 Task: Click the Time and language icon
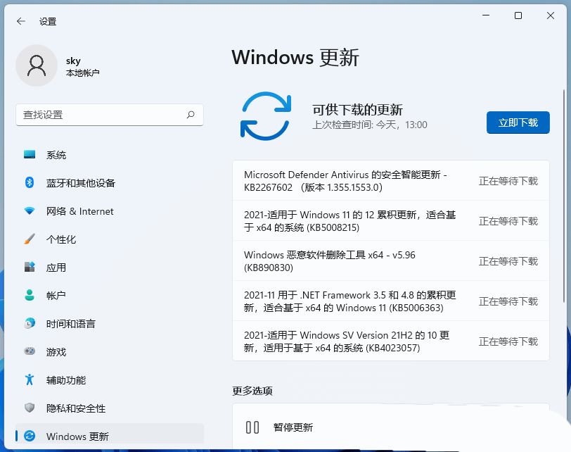coord(29,324)
